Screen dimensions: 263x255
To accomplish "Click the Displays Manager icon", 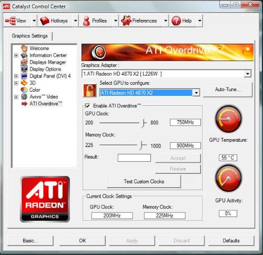I will [x=24, y=62].
